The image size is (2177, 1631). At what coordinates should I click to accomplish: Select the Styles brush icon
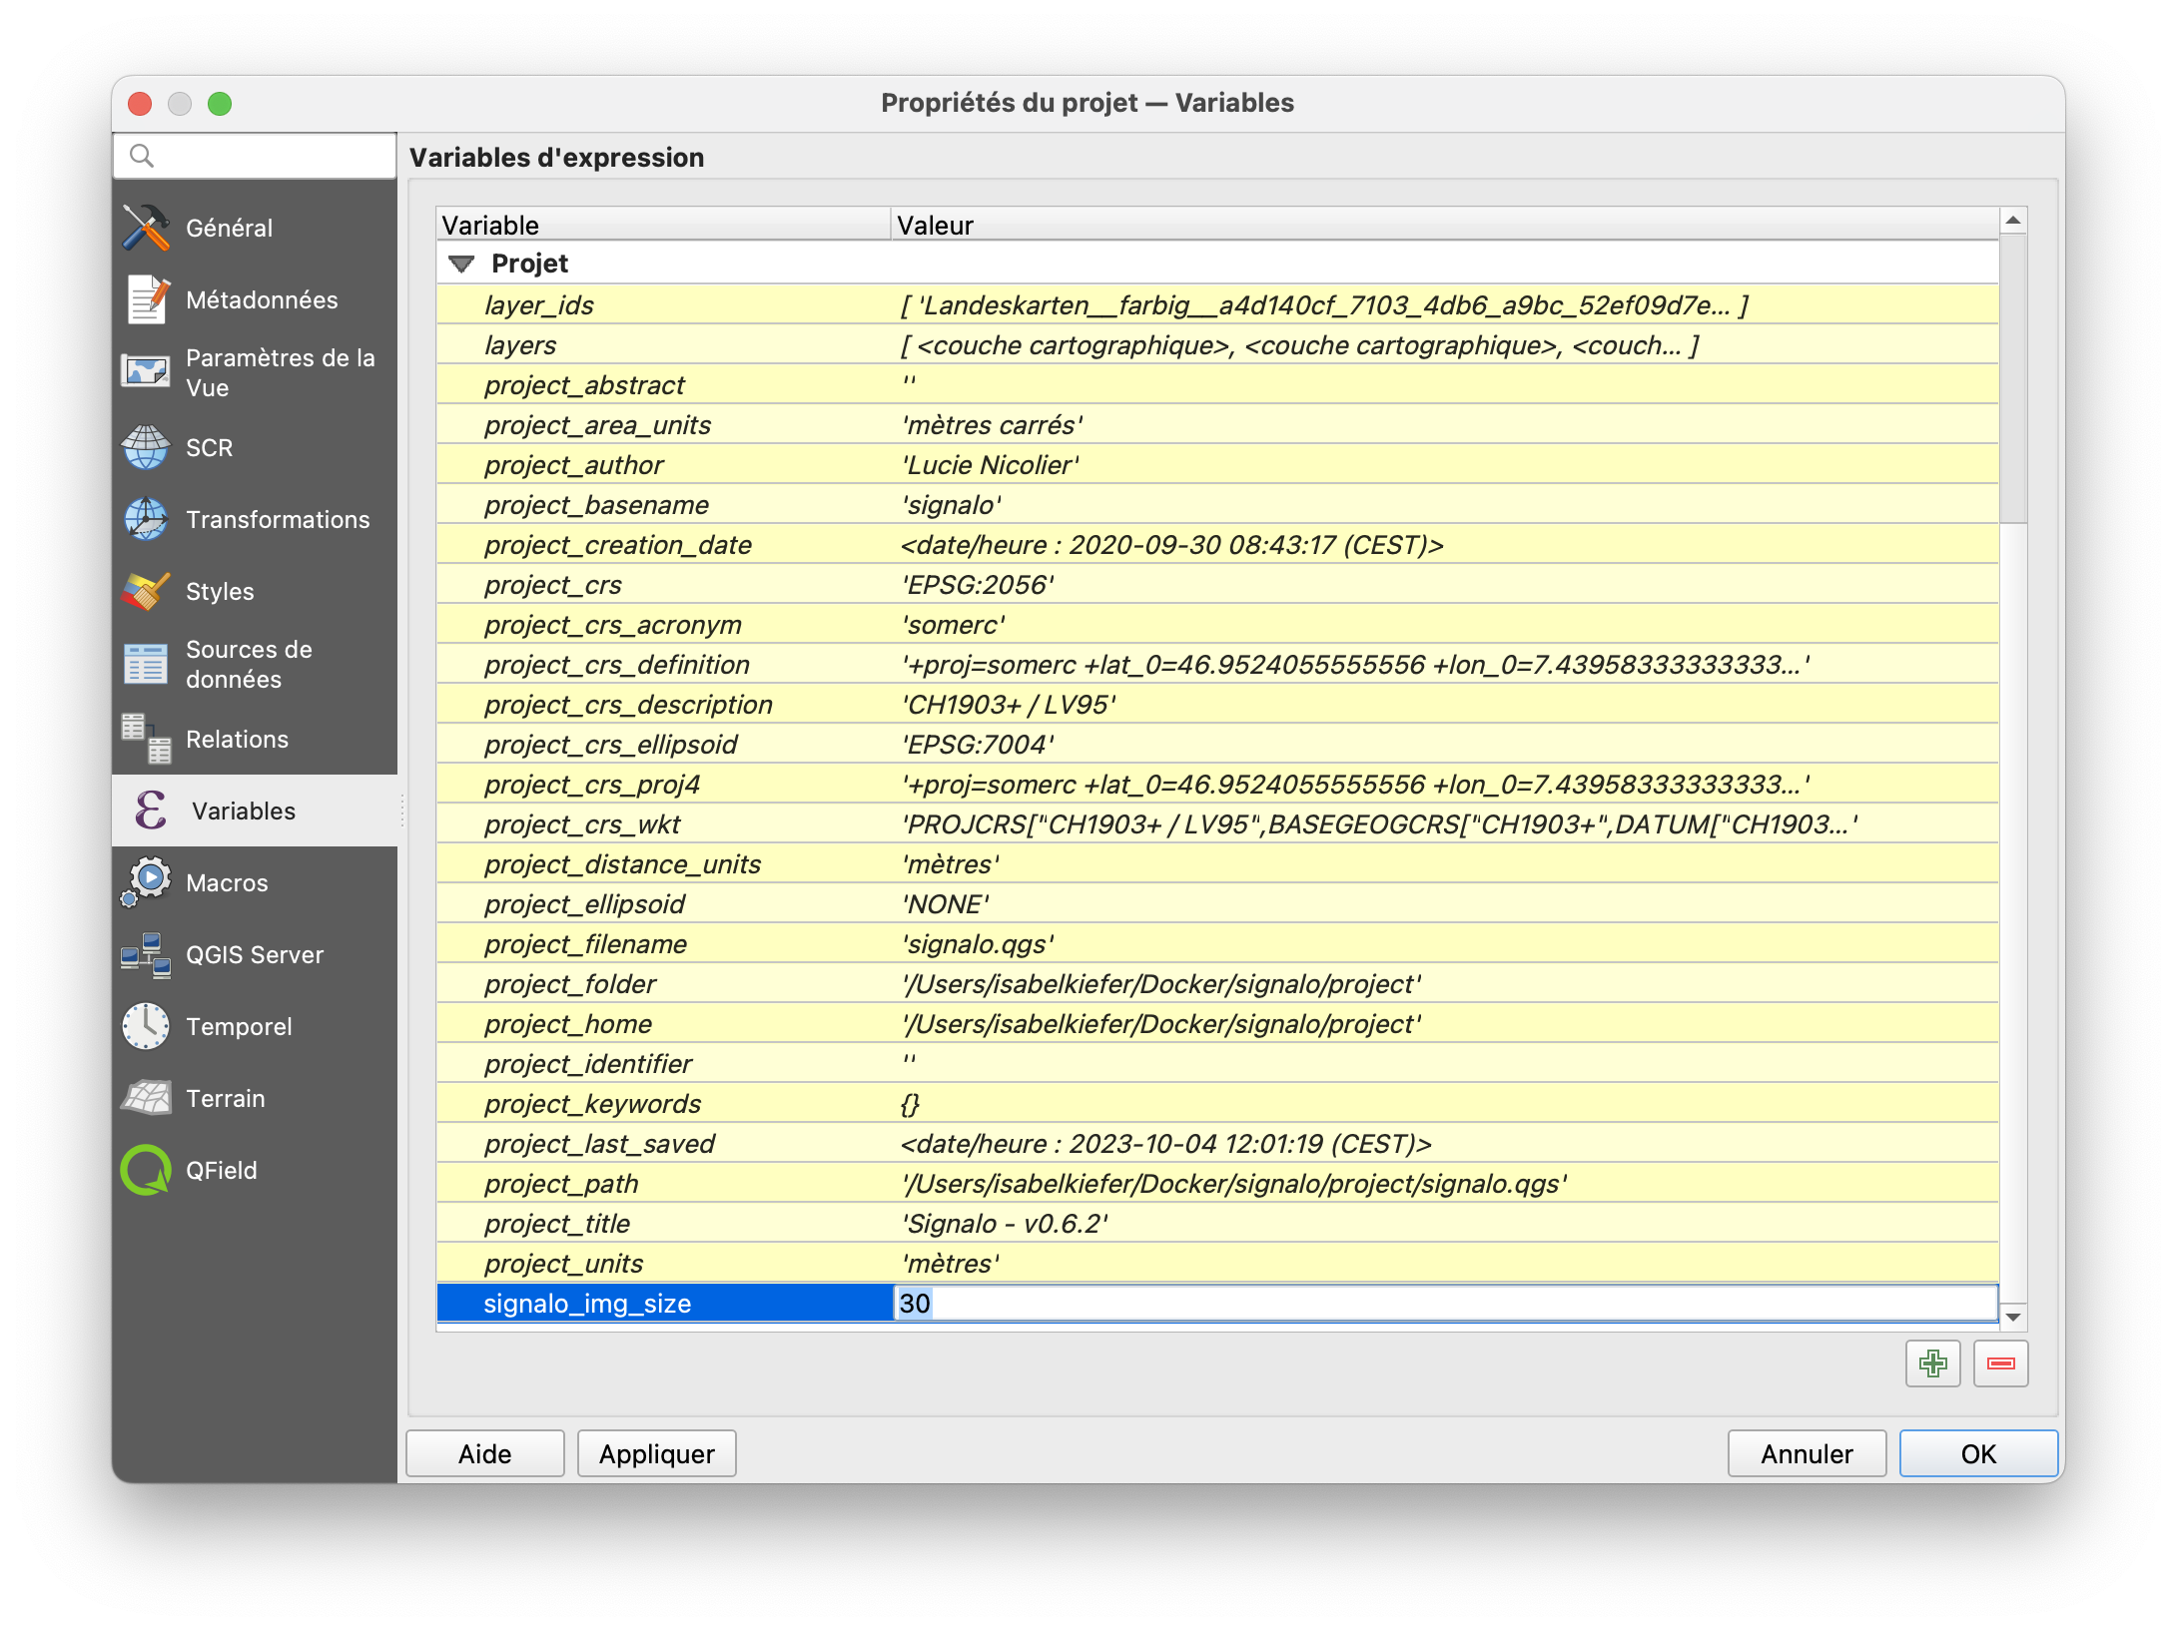pos(146,591)
